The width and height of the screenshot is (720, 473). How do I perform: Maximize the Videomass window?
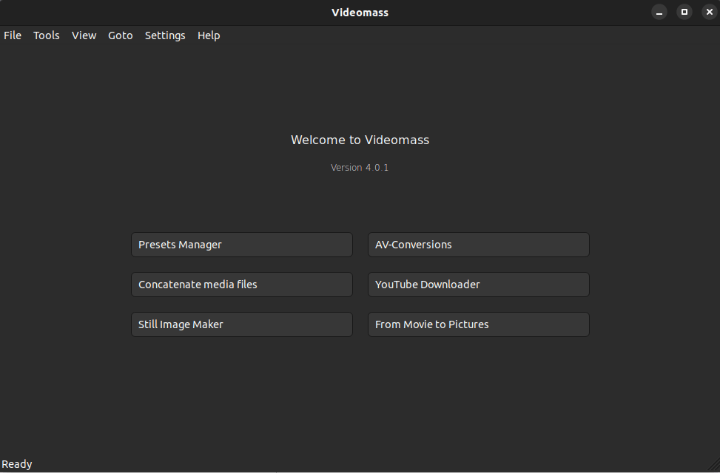tap(684, 12)
